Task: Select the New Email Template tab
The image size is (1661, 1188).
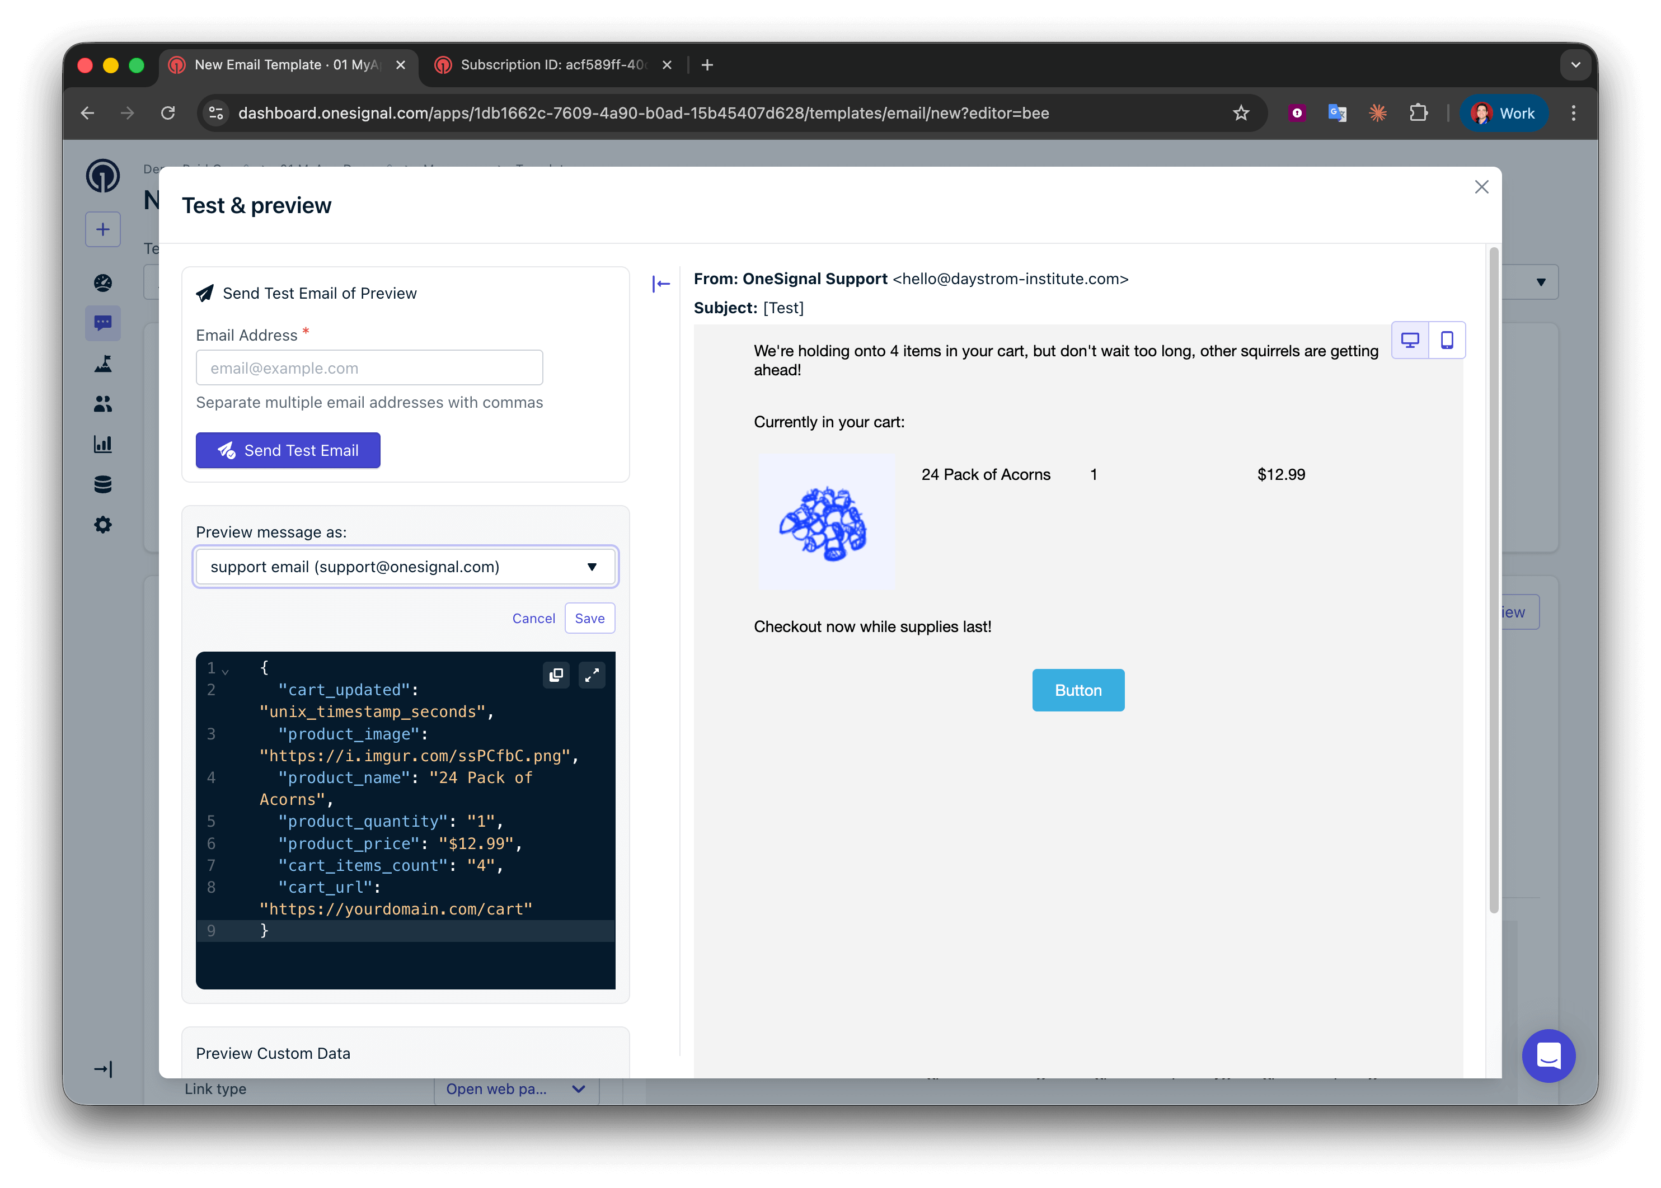Action: click(285, 65)
